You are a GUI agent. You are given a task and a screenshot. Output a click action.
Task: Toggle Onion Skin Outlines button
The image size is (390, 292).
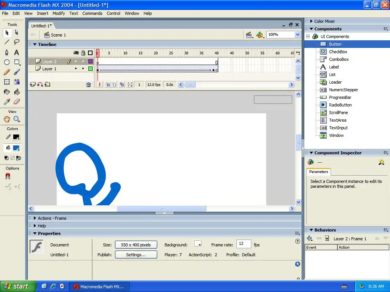point(114,85)
